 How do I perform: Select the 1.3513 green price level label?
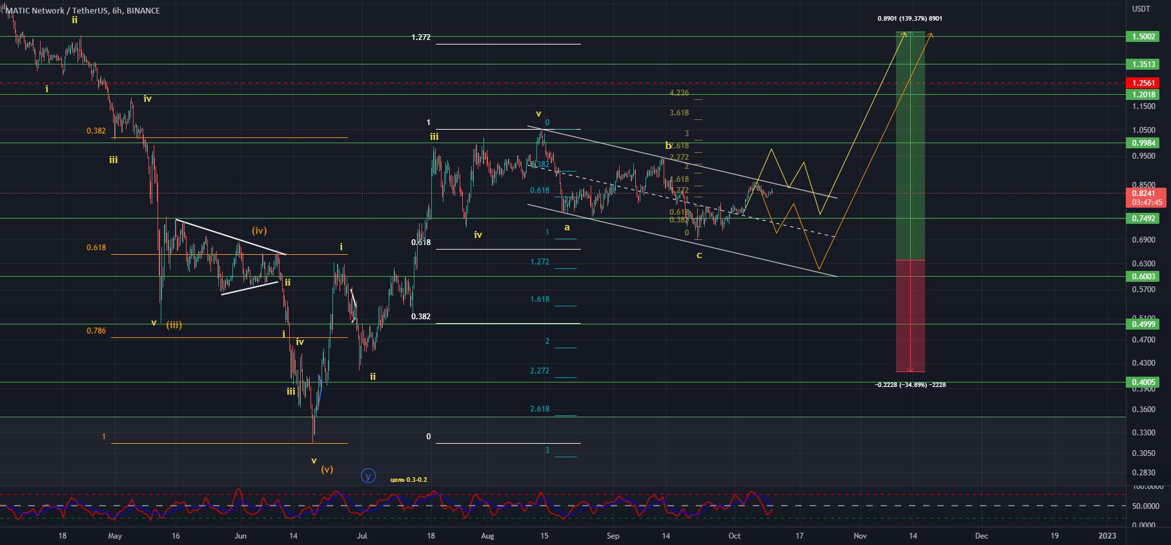(1144, 64)
